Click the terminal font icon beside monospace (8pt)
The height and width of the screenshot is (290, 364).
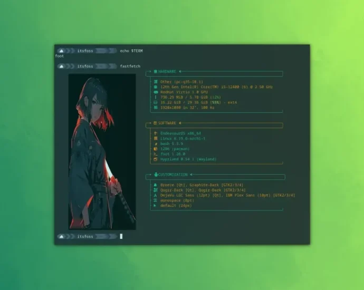[155, 200]
